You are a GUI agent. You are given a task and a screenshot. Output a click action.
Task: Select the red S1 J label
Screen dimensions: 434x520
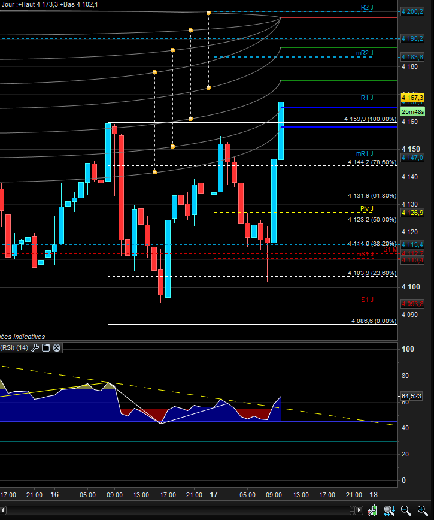367,300
